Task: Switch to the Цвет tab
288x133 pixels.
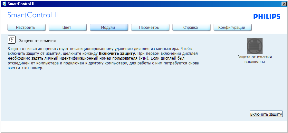Action: point(68,28)
